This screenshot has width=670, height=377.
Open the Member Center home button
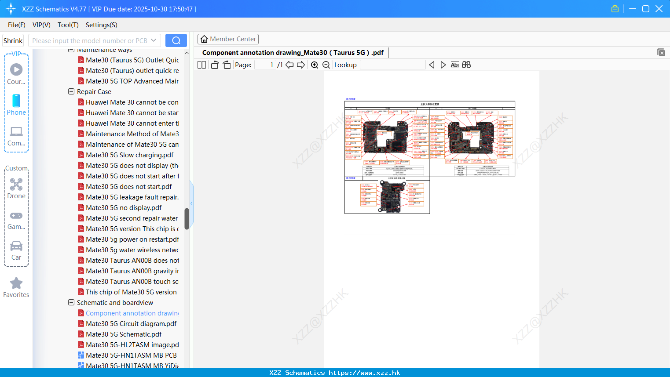(x=228, y=39)
